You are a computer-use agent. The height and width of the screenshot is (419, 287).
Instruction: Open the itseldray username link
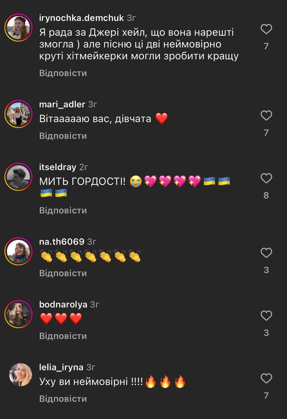point(57,167)
